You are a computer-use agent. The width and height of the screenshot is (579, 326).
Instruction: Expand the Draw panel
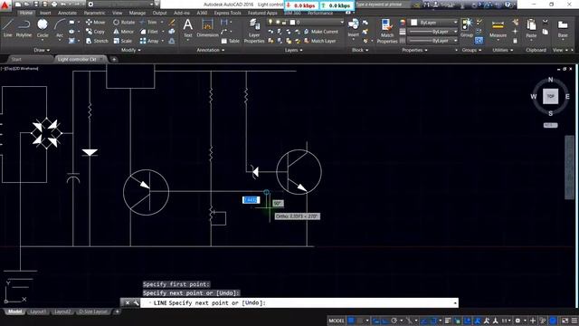pyautogui.click(x=42, y=50)
